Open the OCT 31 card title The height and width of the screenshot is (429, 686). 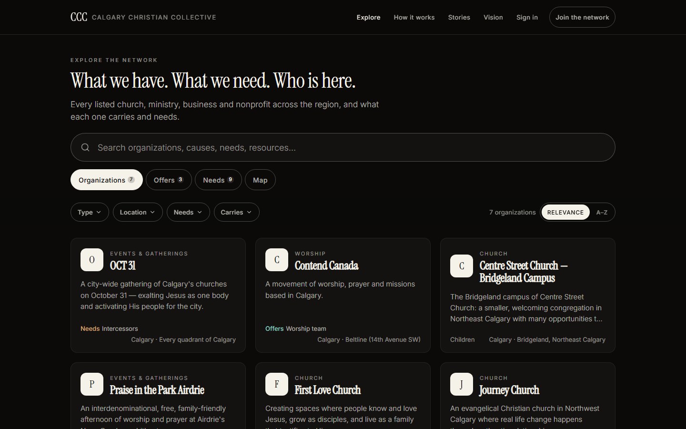pos(123,266)
